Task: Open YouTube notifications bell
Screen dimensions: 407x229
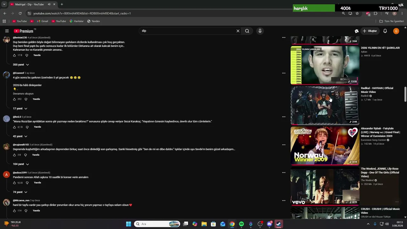Action: click(385, 31)
